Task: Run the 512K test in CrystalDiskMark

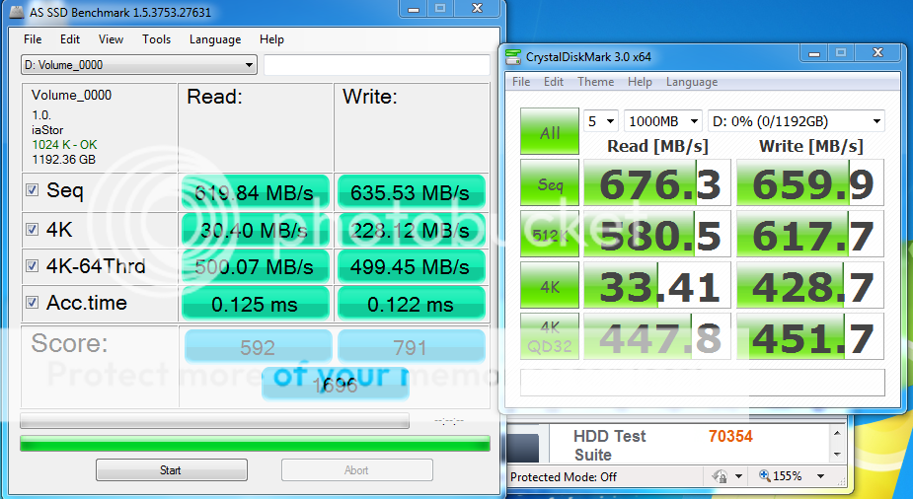Action: tap(549, 234)
